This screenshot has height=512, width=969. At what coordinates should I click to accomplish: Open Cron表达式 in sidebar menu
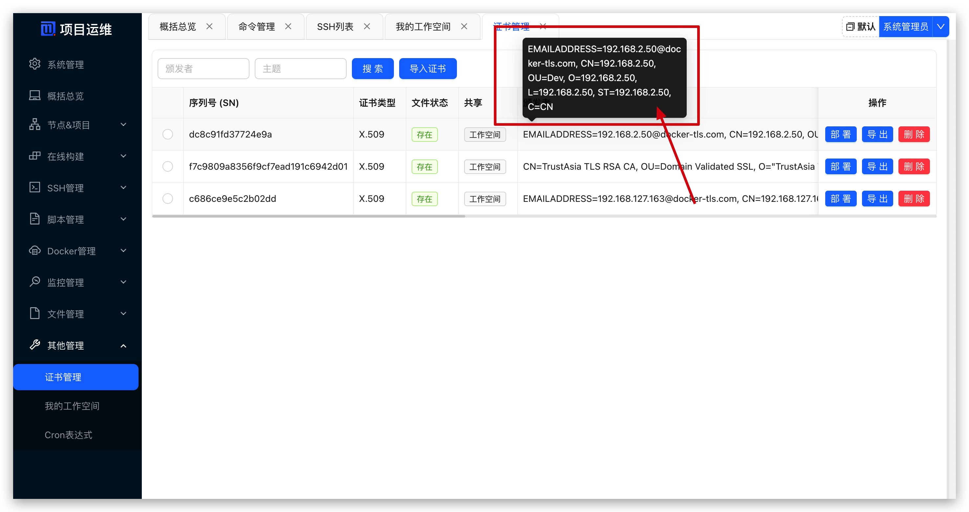pyautogui.click(x=69, y=435)
